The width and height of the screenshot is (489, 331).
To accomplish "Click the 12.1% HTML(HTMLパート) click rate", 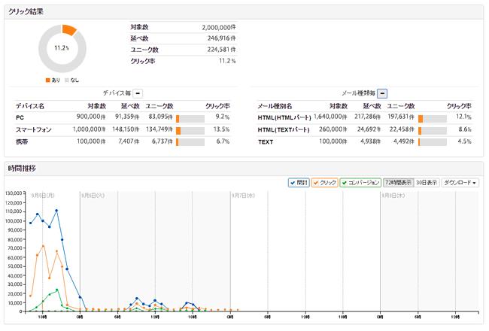I will click(463, 117).
